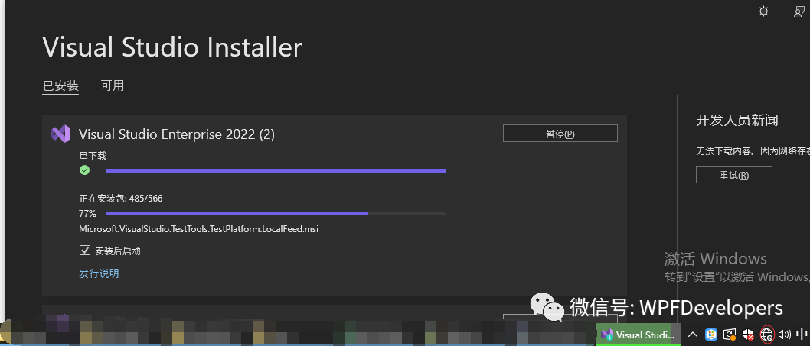The width and height of the screenshot is (810, 346).
Task: Click the 开发人员新闻 heading
Action: pos(737,120)
